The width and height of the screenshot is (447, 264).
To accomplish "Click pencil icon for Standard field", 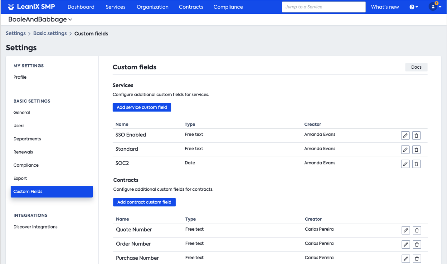I will tap(405, 150).
